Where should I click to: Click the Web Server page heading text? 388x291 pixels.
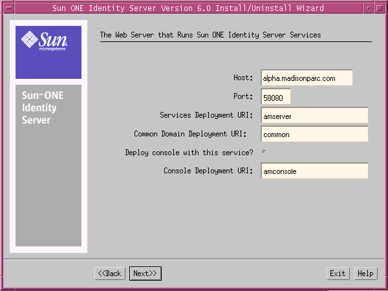click(210, 35)
